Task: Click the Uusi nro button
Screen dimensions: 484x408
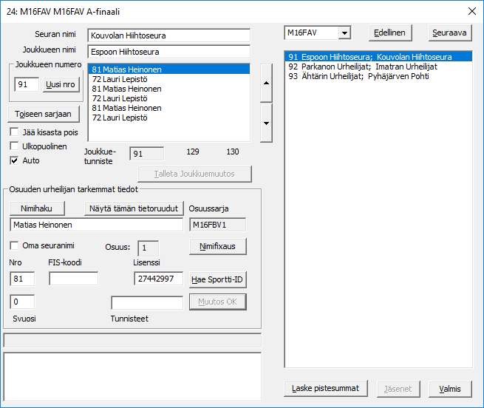Action: pyautogui.click(x=60, y=85)
